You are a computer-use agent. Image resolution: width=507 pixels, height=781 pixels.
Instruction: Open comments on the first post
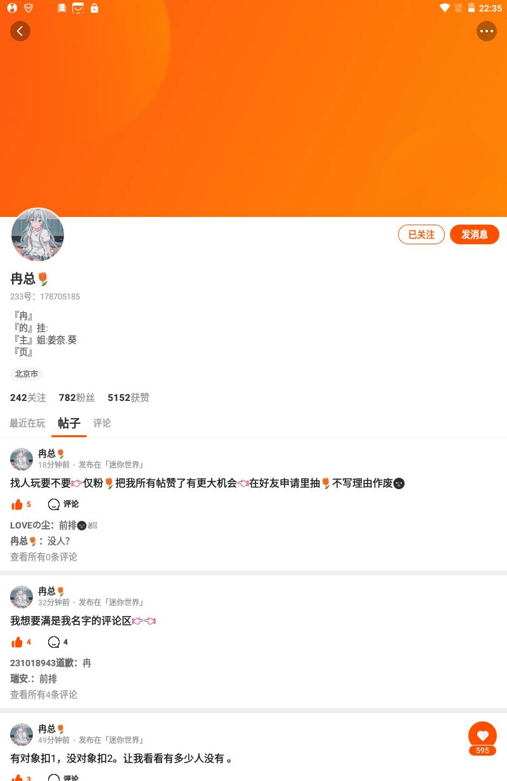pyautogui.click(x=63, y=504)
